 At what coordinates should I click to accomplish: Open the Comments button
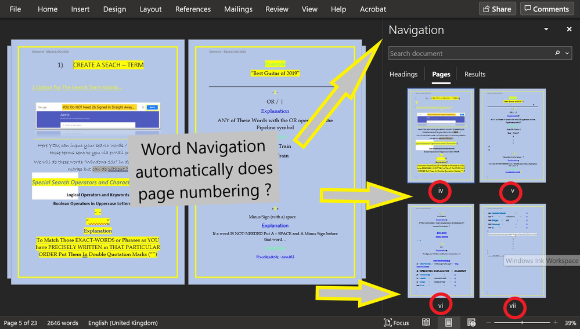[x=547, y=9]
